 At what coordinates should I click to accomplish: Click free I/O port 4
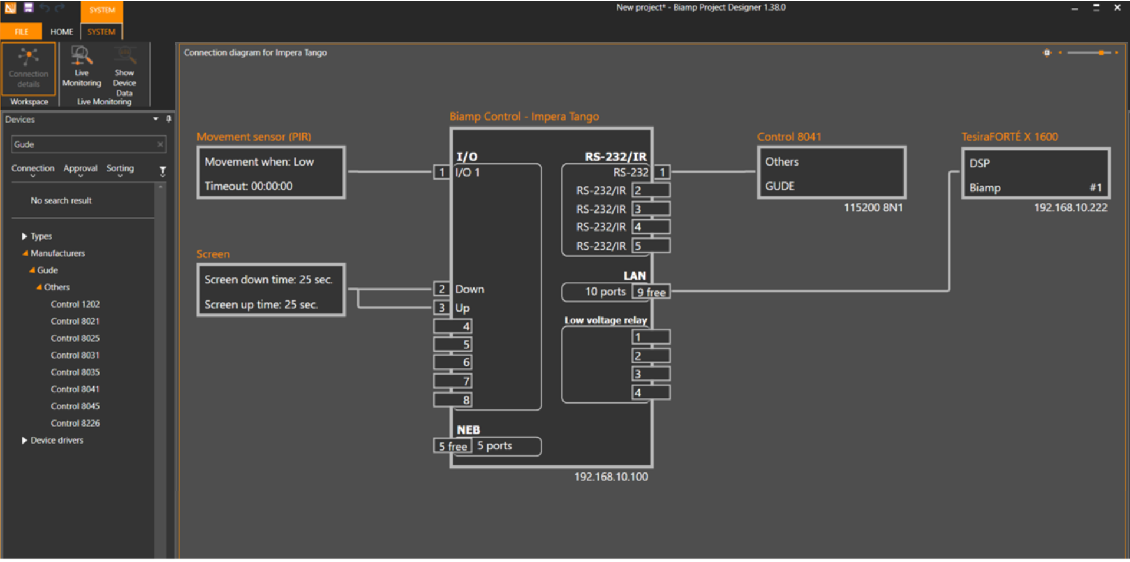click(x=453, y=326)
